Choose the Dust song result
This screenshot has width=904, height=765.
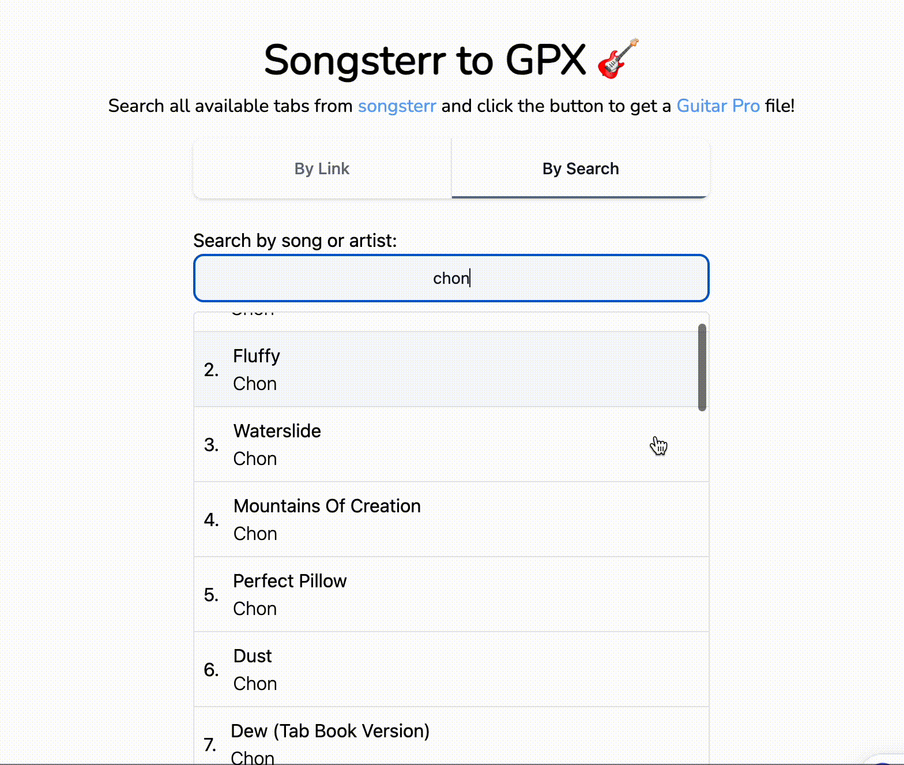450,669
